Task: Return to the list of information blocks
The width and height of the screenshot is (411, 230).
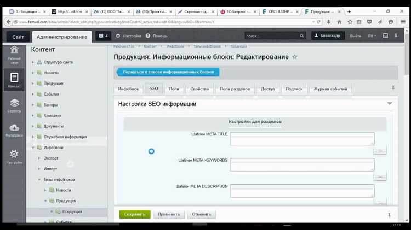Action: [x=168, y=72]
